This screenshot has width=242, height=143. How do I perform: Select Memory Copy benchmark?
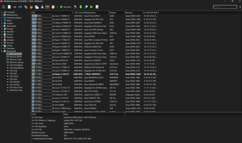coord(15,60)
